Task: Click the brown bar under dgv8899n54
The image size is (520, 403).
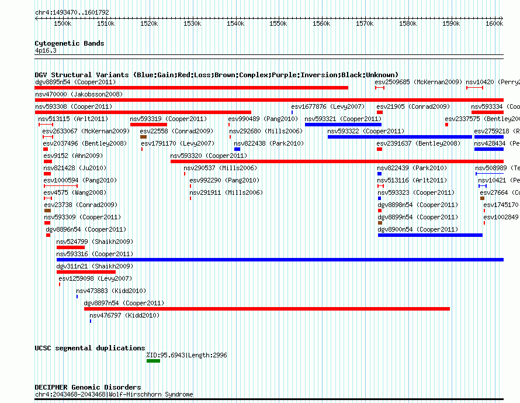Action: click(380, 223)
